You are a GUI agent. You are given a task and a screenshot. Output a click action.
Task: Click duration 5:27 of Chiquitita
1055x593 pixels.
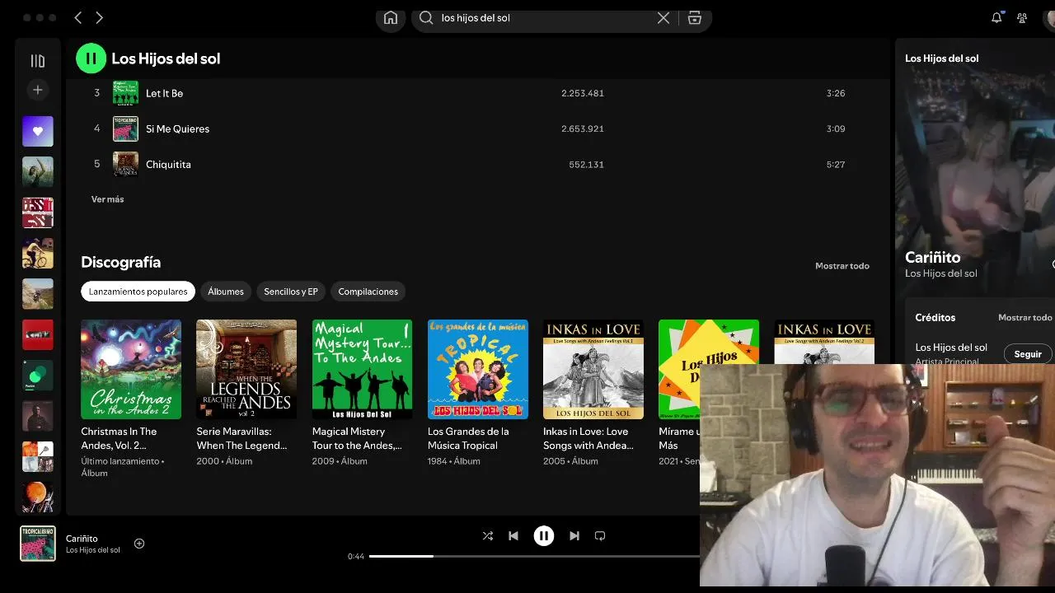pyautogui.click(x=836, y=165)
